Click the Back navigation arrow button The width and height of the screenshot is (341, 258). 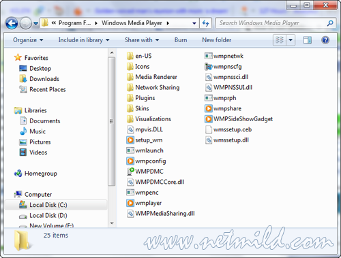pyautogui.click(x=12, y=23)
